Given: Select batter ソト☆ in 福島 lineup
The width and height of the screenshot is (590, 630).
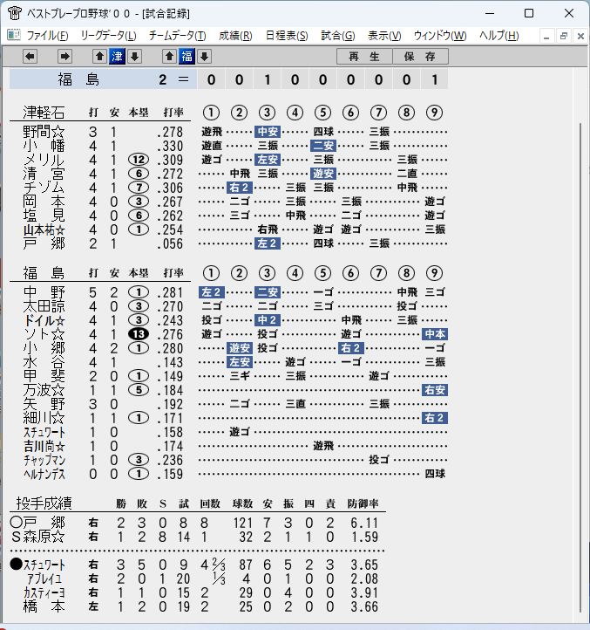Looking at the screenshot, I should tap(44, 334).
